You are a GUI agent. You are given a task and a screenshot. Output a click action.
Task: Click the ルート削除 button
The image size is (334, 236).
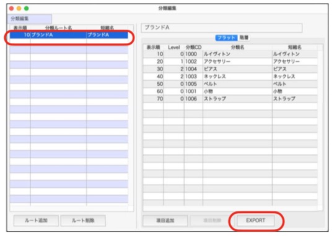[x=83, y=221]
